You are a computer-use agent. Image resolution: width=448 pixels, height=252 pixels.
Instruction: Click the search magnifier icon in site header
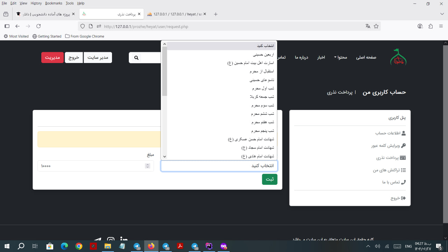click(x=136, y=58)
